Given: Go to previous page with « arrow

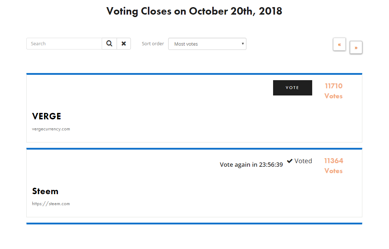Looking at the screenshot, I should (x=339, y=45).
